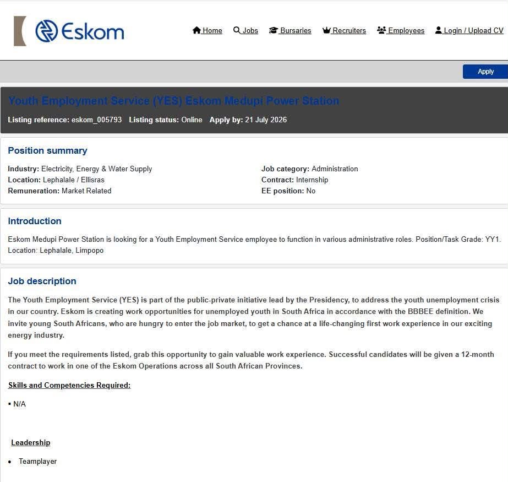Screen dimensions: 508x482
Task: Click the Skills and Competencies Required heading
Action: point(69,385)
